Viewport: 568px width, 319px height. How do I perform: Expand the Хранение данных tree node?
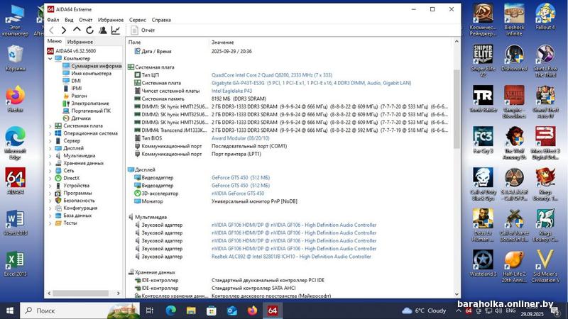(x=50, y=163)
